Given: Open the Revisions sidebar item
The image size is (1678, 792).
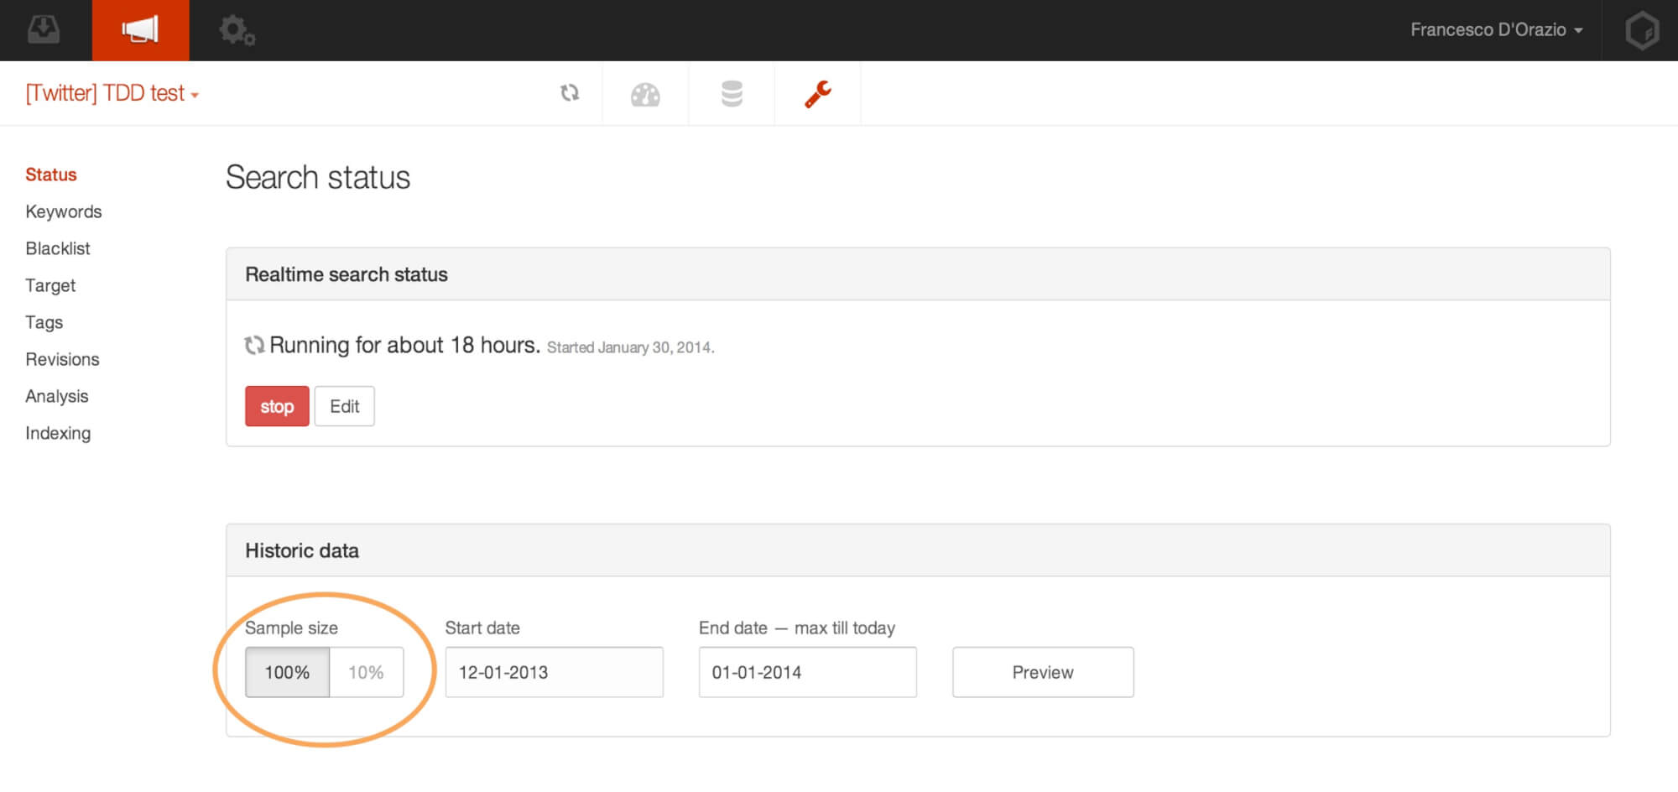Looking at the screenshot, I should [x=62, y=359].
